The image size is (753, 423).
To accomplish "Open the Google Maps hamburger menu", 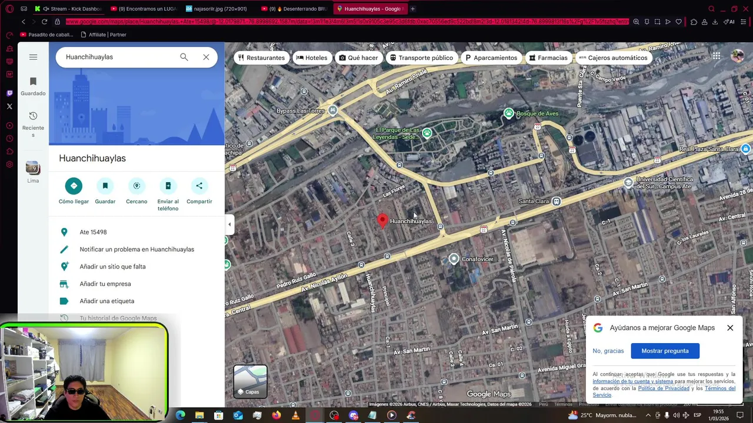I will click(33, 57).
